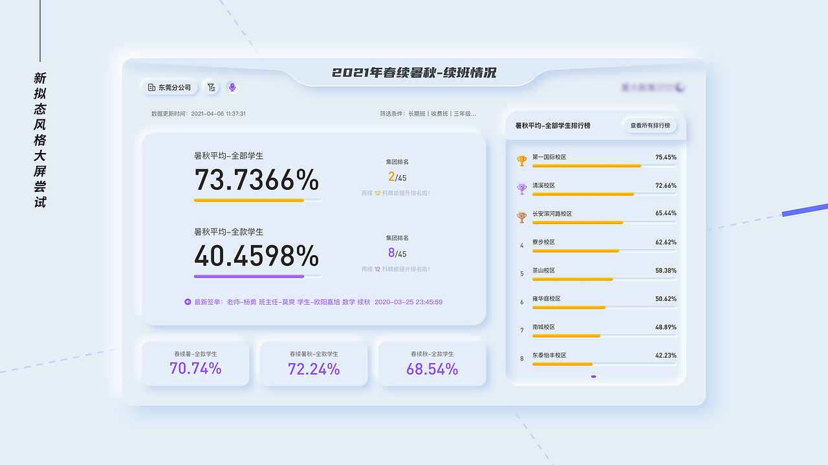Click the speaker icon beside 最新签单
Image resolution: width=828 pixels, height=465 pixels.
pos(188,302)
